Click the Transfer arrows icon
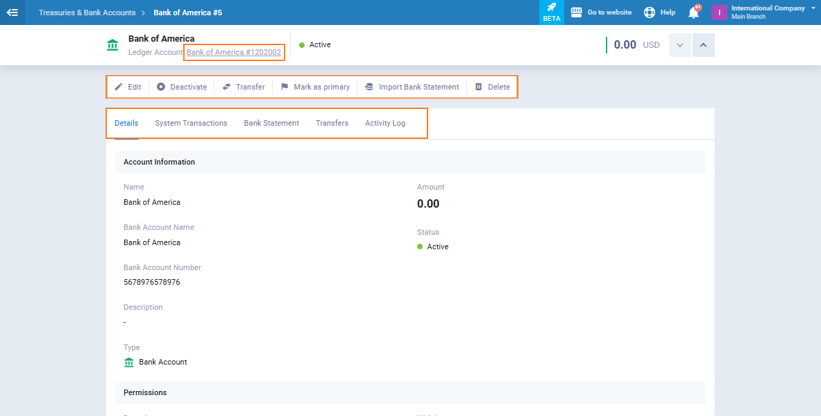821x416 pixels. 226,87
